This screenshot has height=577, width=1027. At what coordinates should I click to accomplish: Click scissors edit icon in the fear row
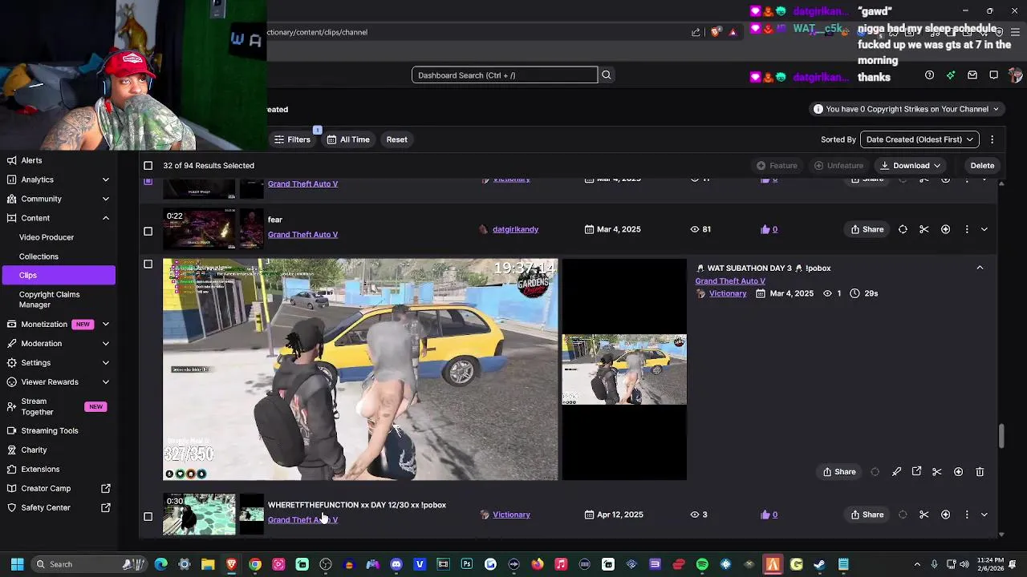pos(924,229)
